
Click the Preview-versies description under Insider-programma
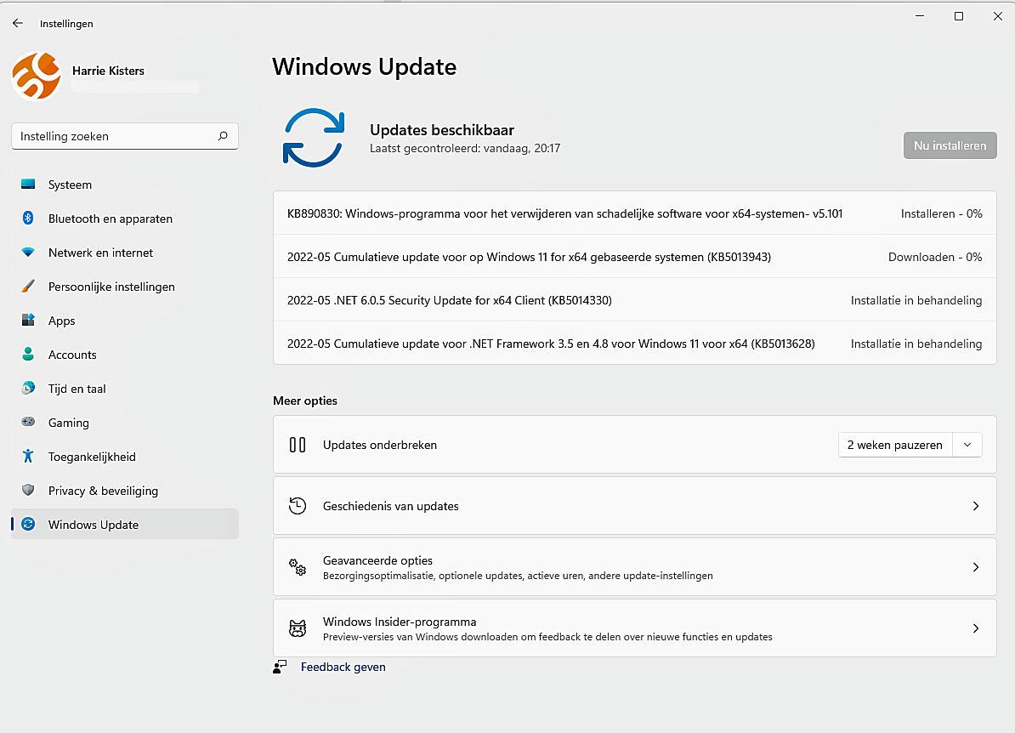547,637
